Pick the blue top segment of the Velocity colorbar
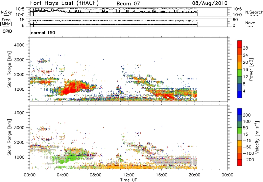263x182 pixels. pos(240,112)
